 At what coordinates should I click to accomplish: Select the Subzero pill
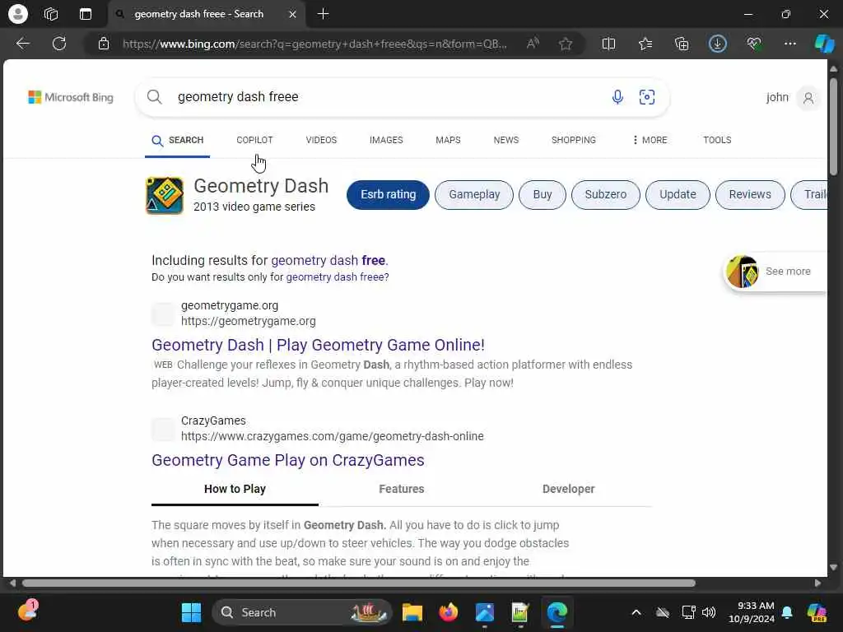(605, 194)
